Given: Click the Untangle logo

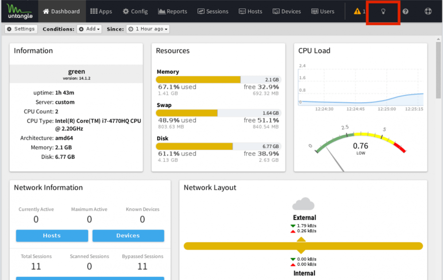Looking at the screenshot, I should tap(20, 12).
